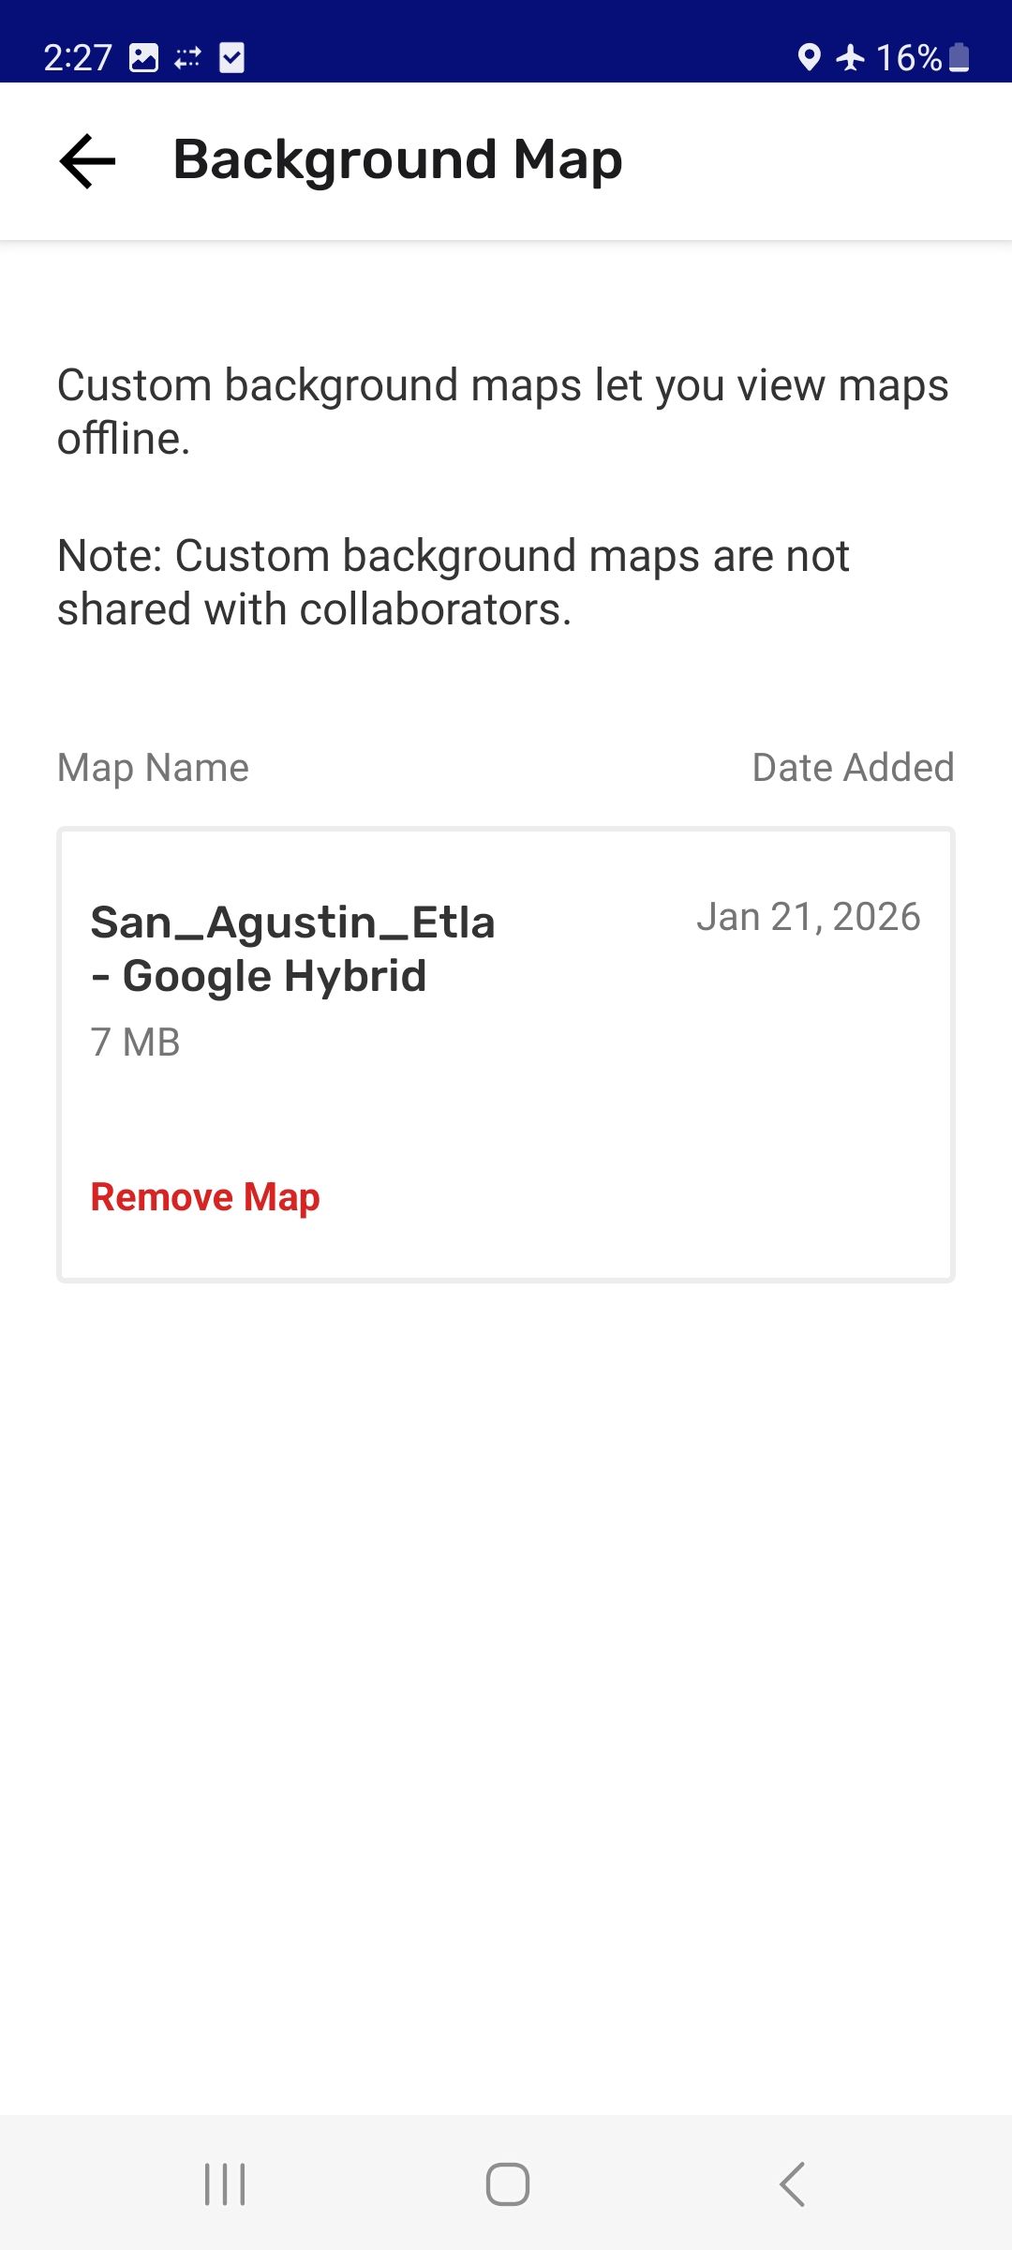Tap the data transfer arrows icon
1012x2250 pixels.
(x=187, y=58)
